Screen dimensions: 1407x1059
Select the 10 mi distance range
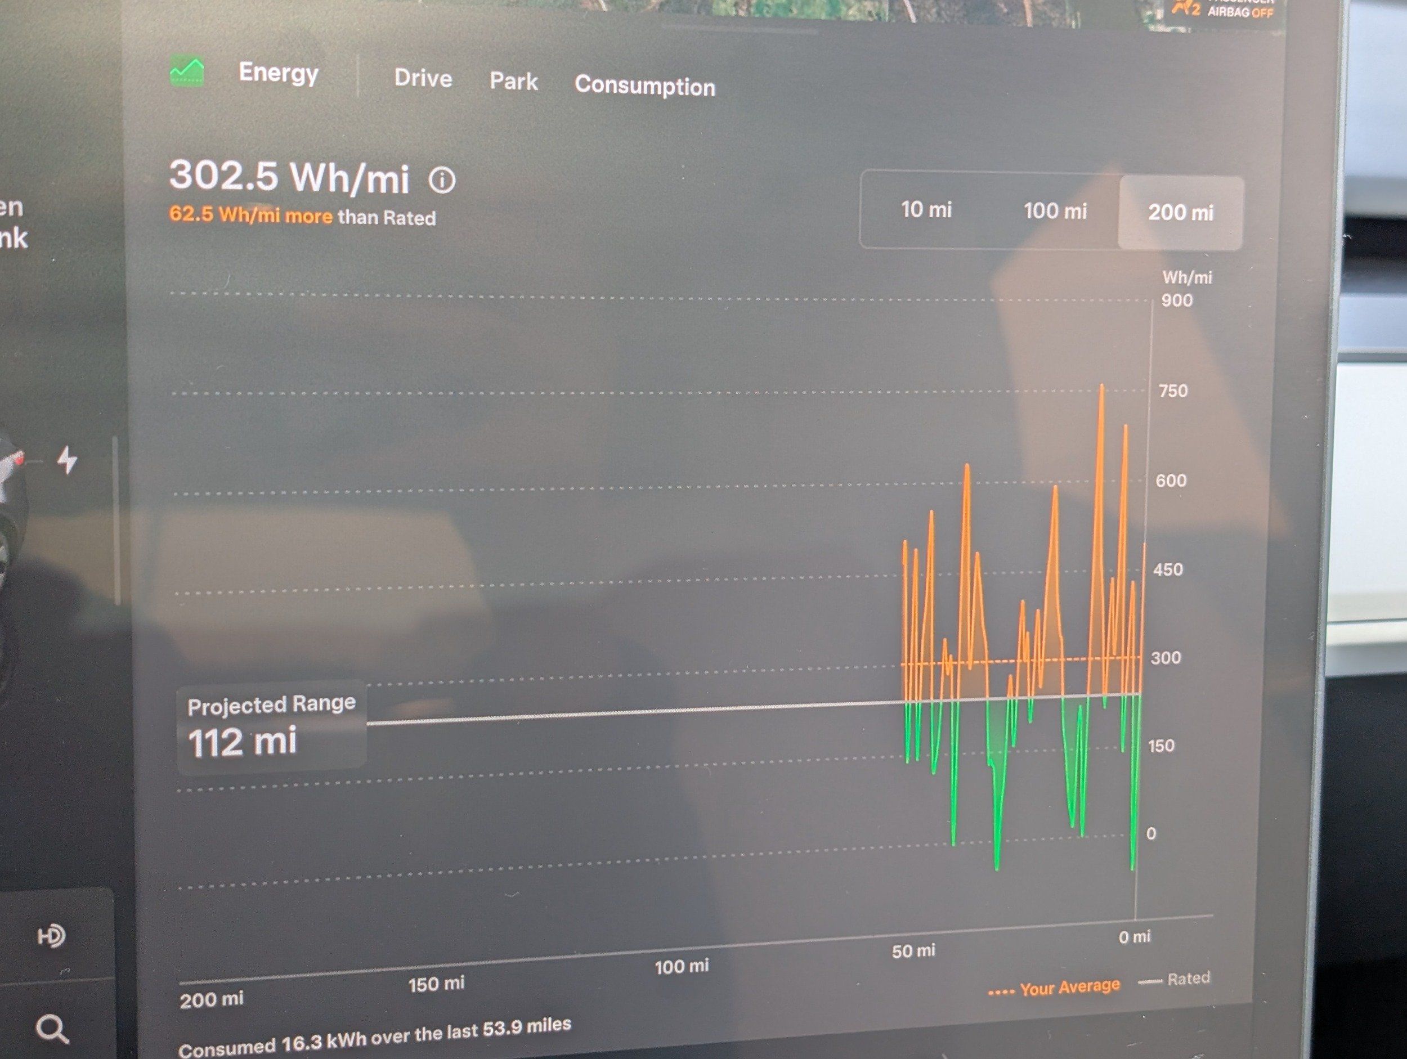click(x=925, y=209)
